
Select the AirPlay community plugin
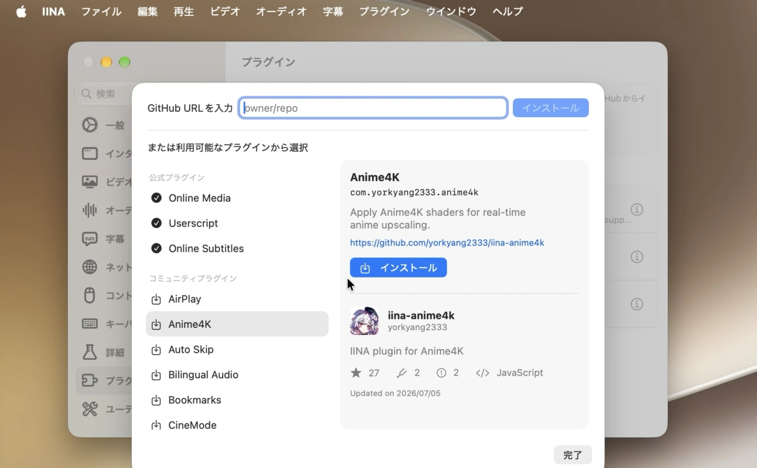237,299
